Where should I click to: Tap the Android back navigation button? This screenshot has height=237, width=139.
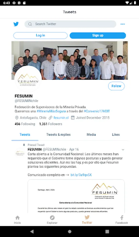point(32,231)
